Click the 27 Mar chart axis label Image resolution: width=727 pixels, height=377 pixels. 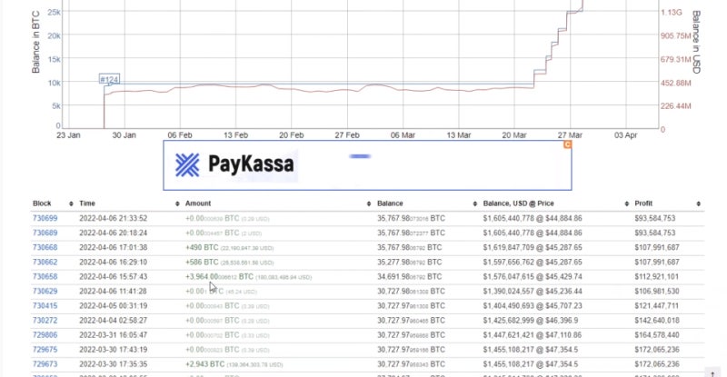[x=570, y=135]
